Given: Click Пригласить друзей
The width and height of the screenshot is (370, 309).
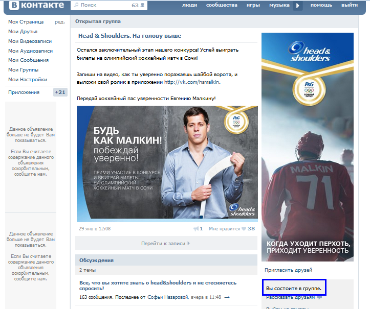Looking at the screenshot, I should [x=288, y=270].
